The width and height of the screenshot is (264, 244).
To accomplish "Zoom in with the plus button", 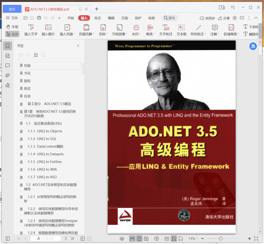I will coord(250,239).
